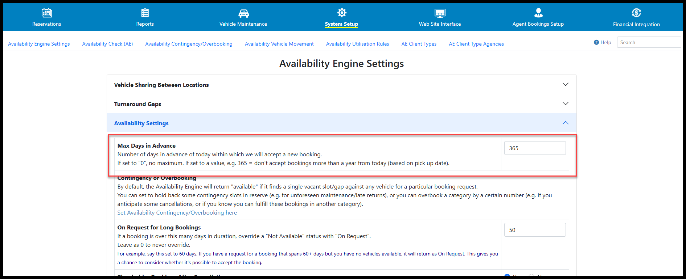Switch to the Availability Check (AE) tab
This screenshot has width=686, height=279.
click(107, 44)
